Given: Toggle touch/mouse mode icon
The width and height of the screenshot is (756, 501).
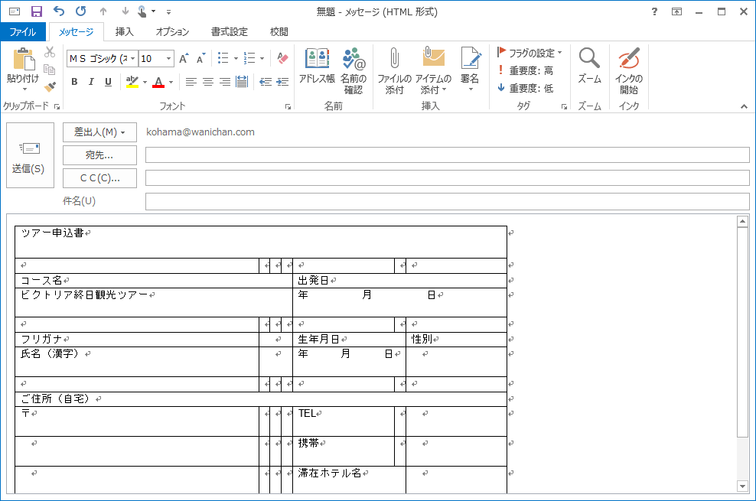Looking at the screenshot, I should 142,11.
